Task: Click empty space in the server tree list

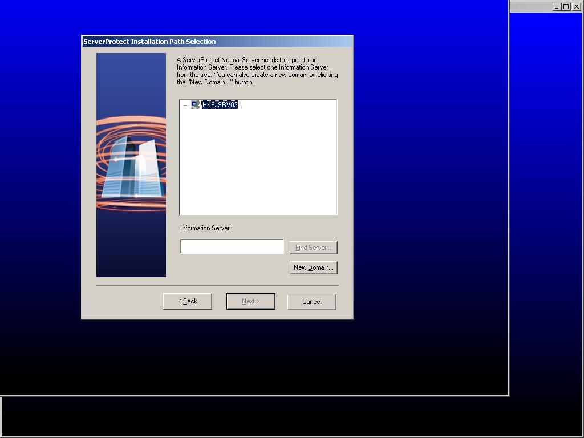Action: (258, 165)
